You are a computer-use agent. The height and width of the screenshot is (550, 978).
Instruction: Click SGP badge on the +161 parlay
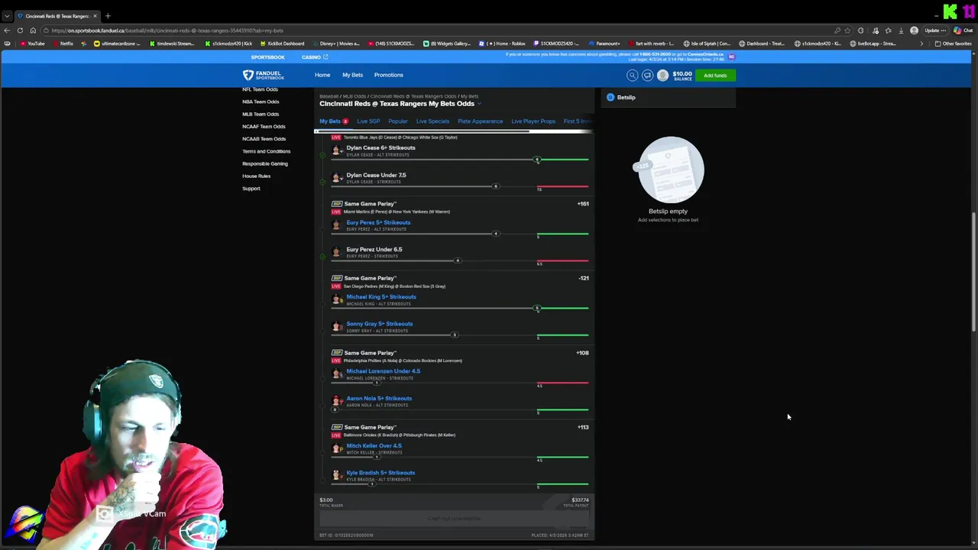[x=336, y=204]
